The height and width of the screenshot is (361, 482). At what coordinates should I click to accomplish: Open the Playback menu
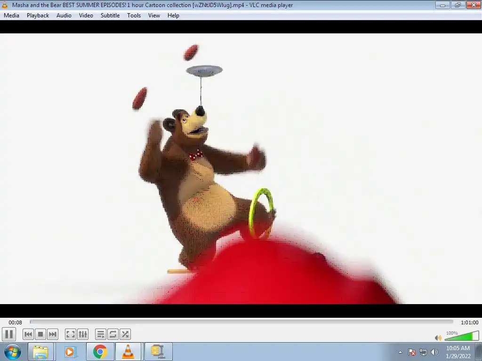pyautogui.click(x=38, y=16)
